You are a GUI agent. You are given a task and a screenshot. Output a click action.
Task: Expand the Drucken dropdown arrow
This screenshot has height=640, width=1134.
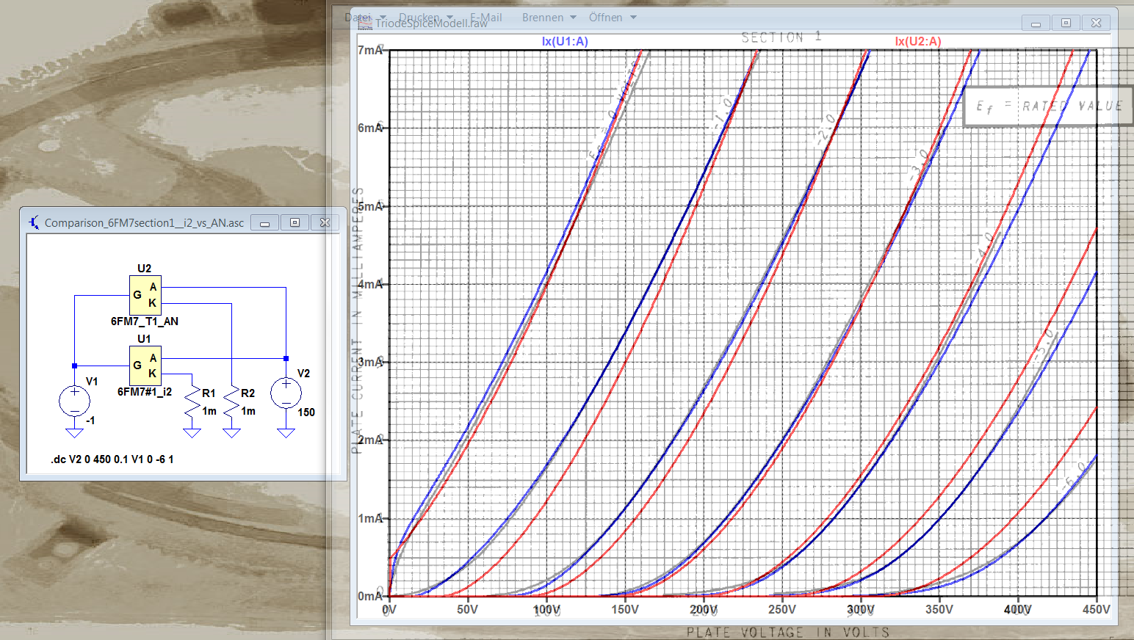pyautogui.click(x=450, y=18)
